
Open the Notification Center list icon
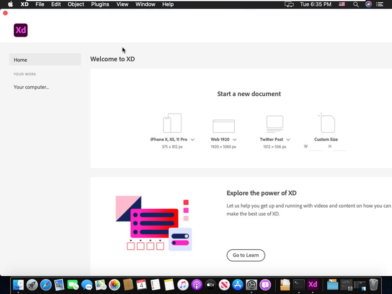click(x=380, y=4)
